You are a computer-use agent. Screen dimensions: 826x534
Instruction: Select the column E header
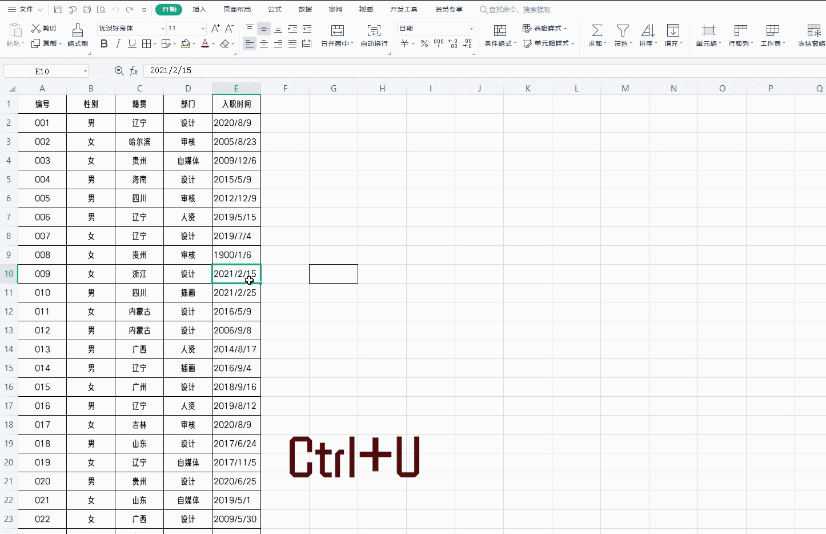point(236,88)
